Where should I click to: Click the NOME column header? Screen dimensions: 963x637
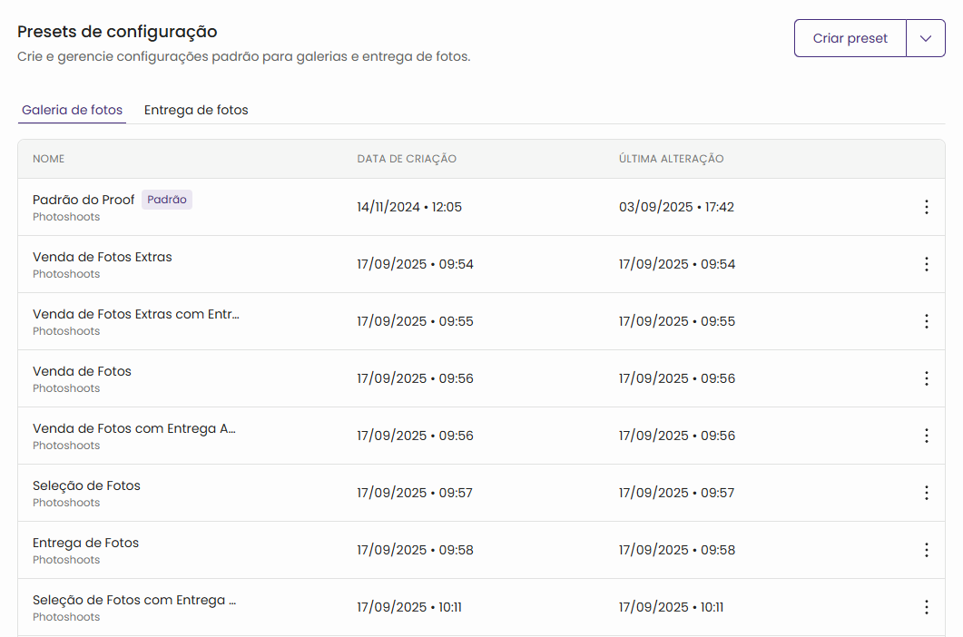pyautogui.click(x=49, y=159)
